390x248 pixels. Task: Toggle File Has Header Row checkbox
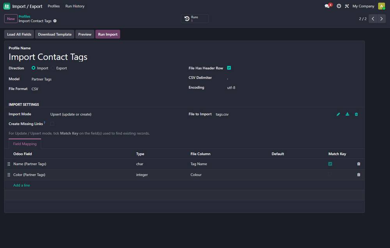coord(229,68)
